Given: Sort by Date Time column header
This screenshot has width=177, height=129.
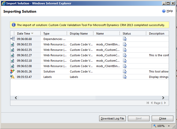Looking at the screenshot, I should 27,34.
